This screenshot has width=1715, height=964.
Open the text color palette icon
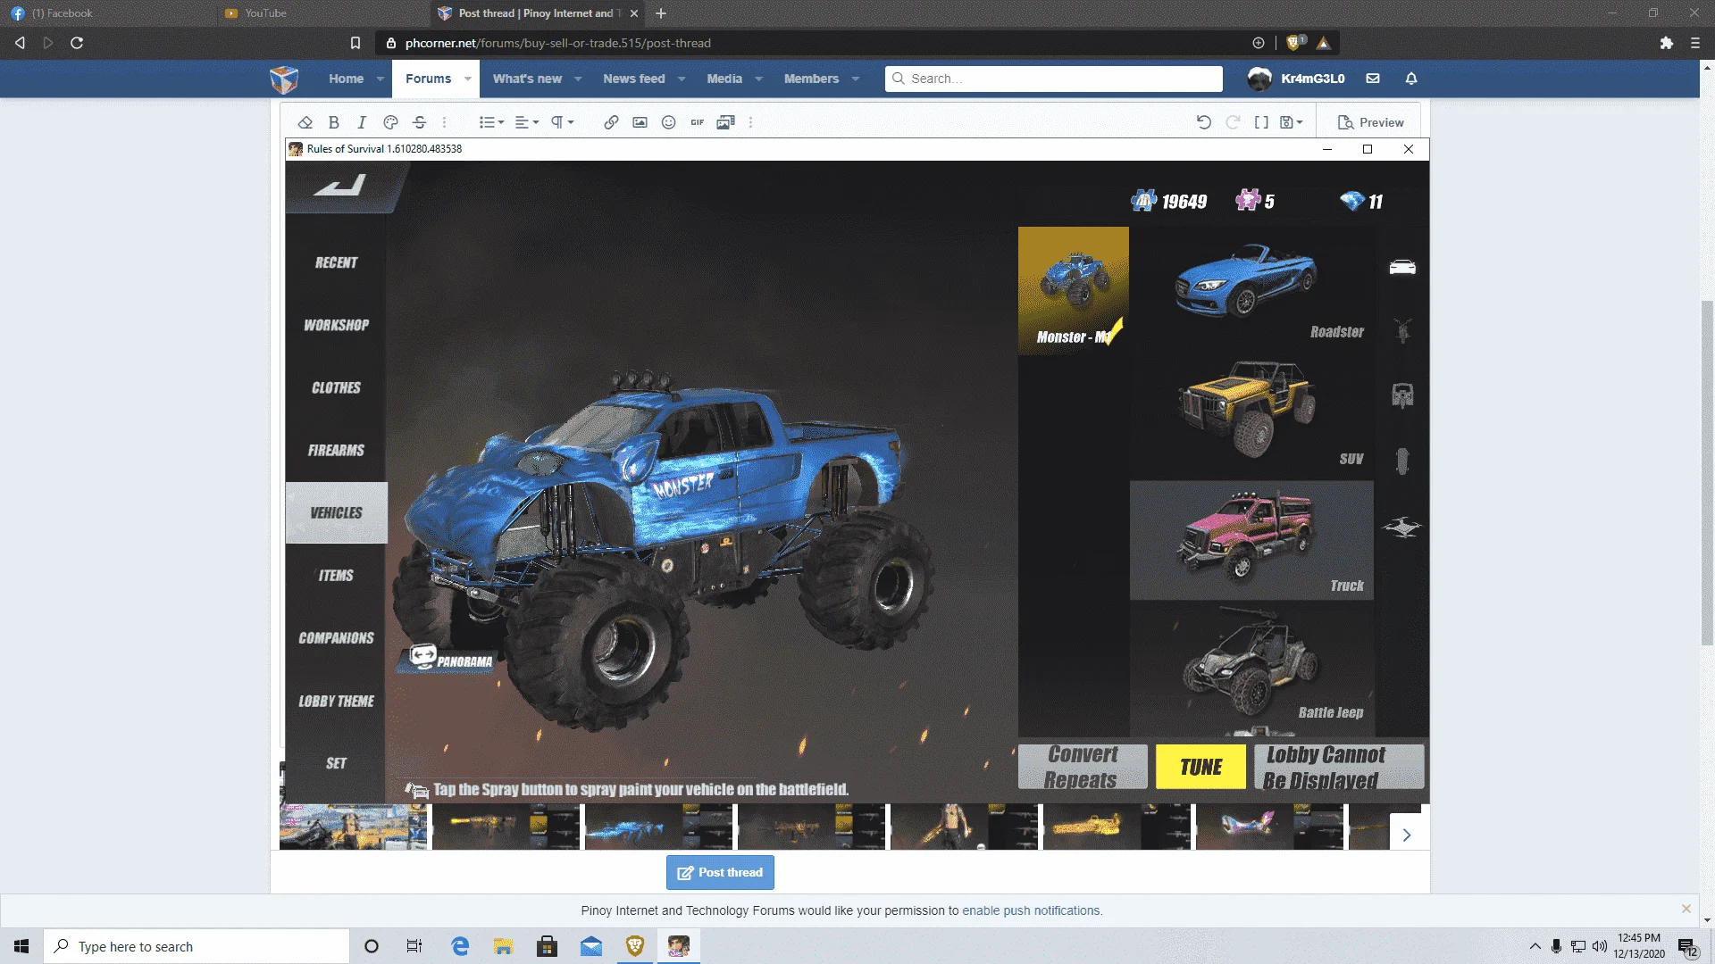390,122
